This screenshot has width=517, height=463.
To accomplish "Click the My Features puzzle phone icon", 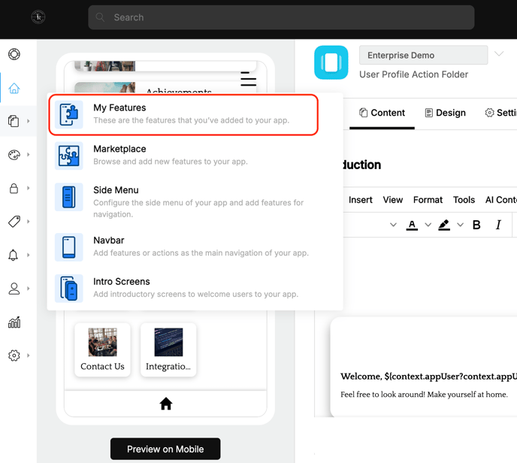I will click(69, 114).
